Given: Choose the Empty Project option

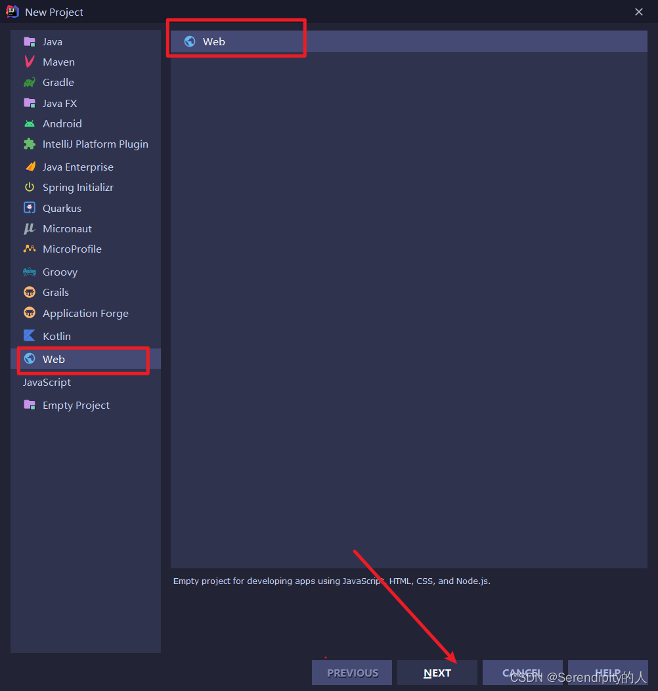Looking at the screenshot, I should (x=74, y=405).
